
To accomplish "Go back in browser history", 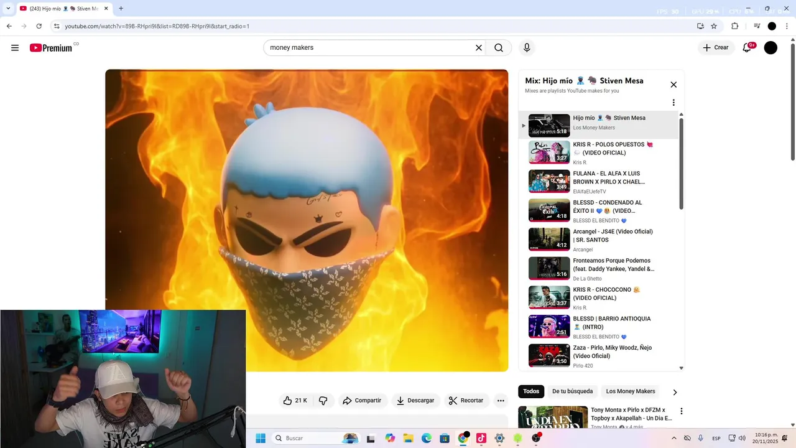I will (x=9, y=26).
